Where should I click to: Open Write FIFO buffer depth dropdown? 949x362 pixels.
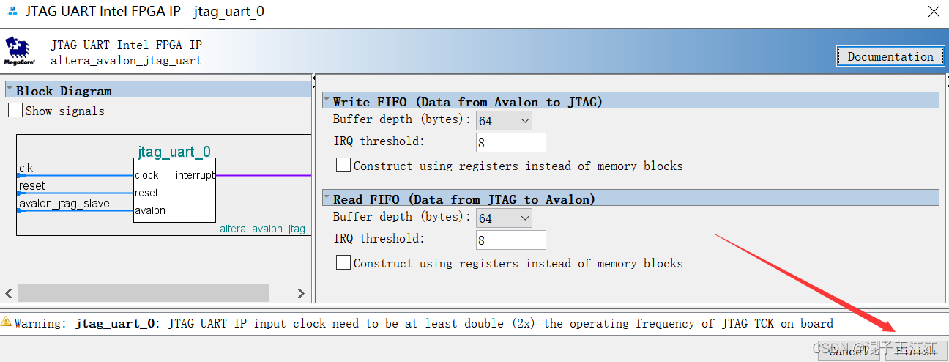click(x=504, y=120)
